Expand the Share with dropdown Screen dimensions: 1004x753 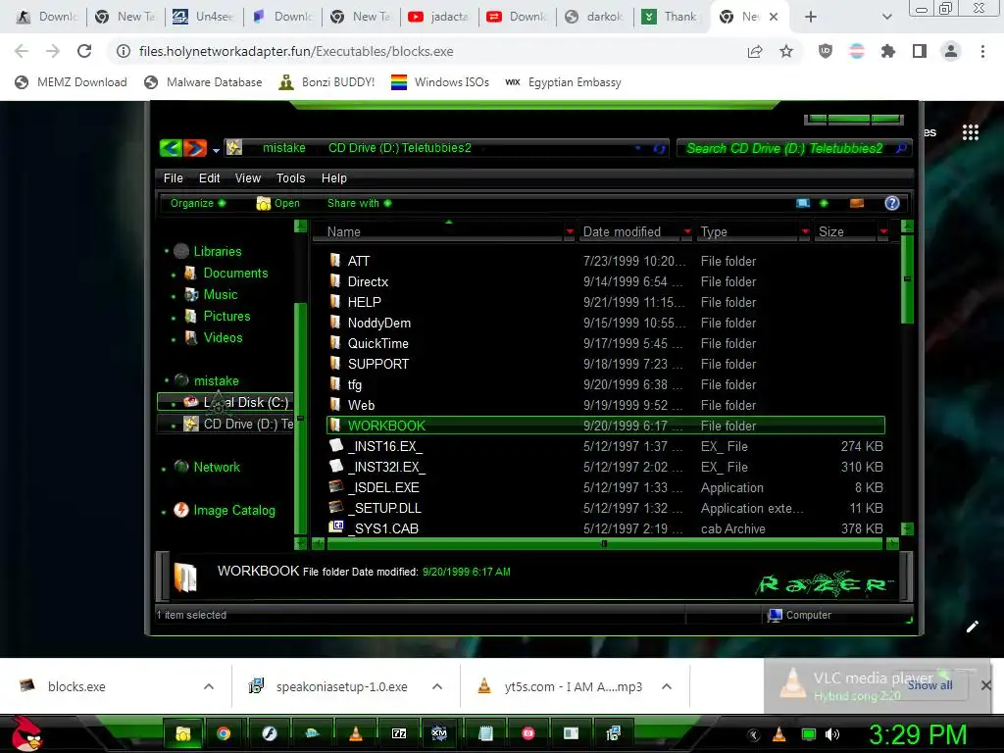click(x=359, y=203)
